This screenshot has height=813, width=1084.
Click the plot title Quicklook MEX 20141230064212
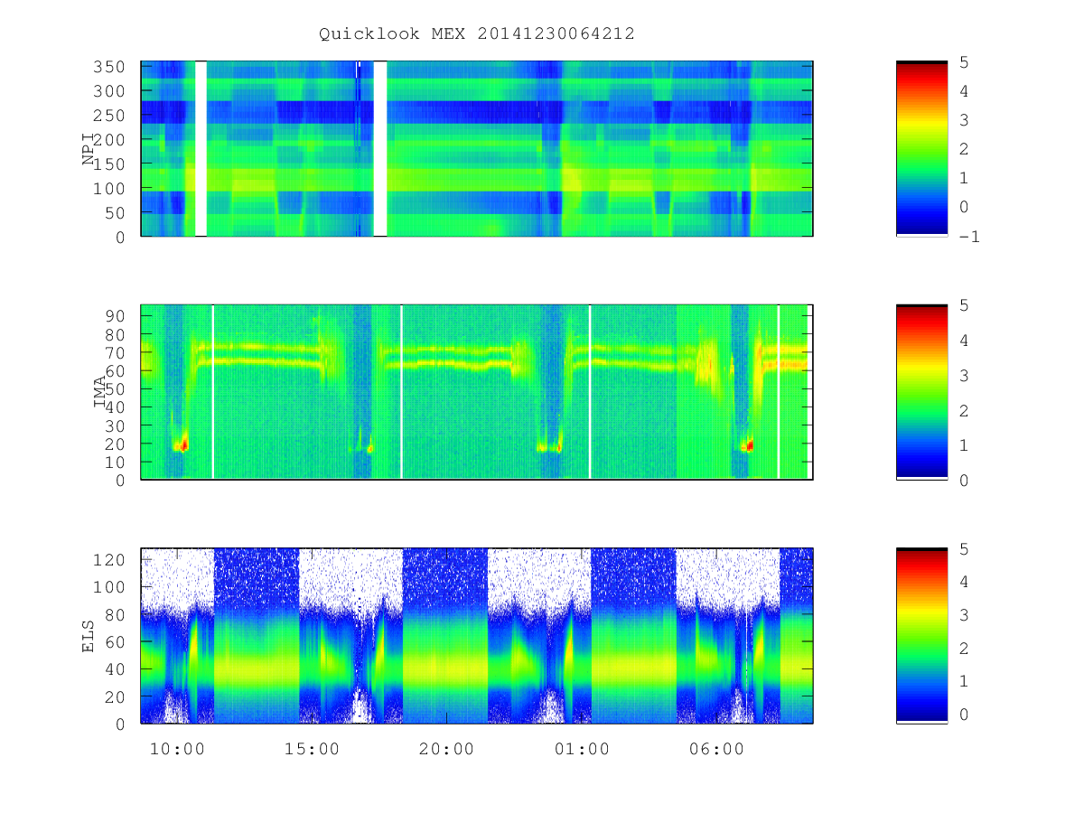(x=477, y=33)
